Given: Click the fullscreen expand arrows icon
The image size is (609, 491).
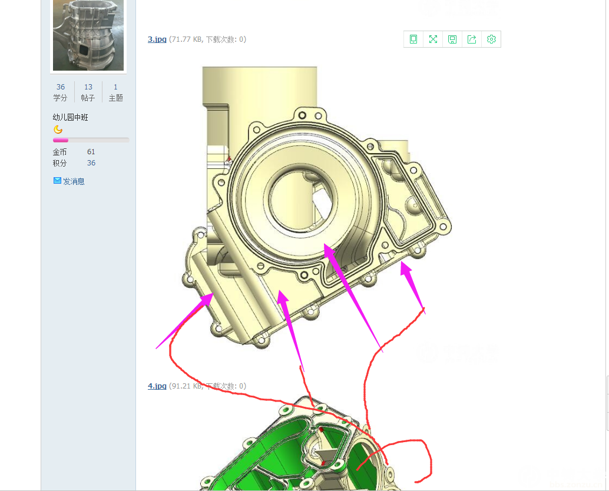Looking at the screenshot, I should [433, 39].
